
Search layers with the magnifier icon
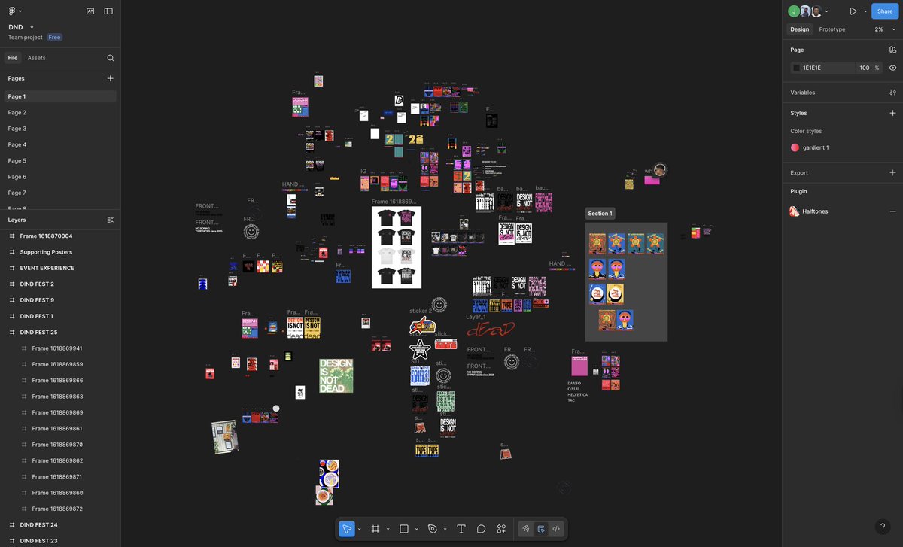point(111,58)
